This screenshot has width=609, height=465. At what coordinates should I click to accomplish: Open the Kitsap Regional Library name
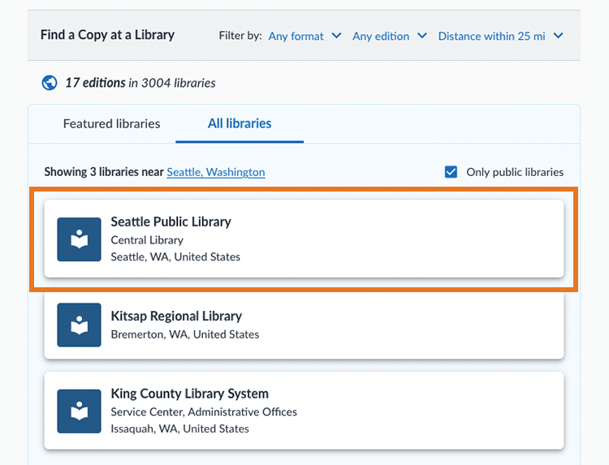(176, 316)
